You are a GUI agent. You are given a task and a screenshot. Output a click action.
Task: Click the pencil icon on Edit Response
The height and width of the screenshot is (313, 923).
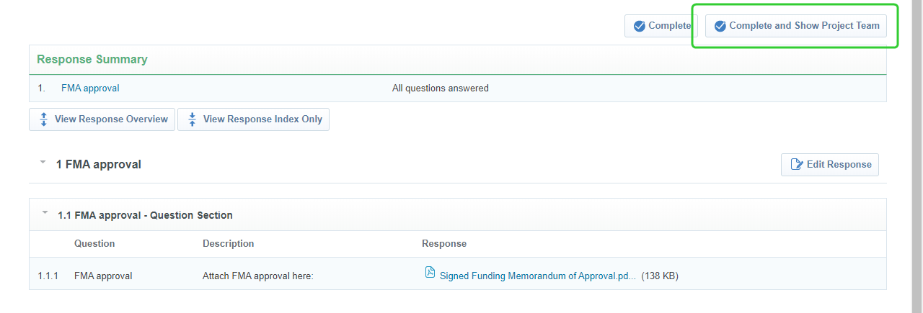[x=797, y=165]
